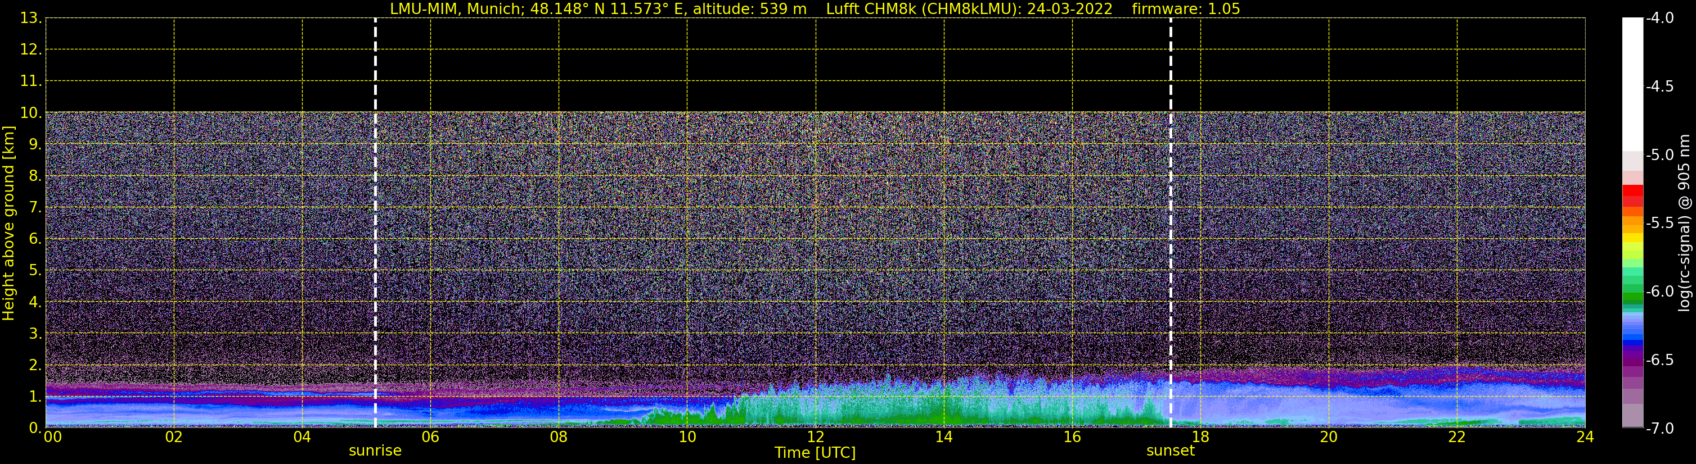Click the '10.' height axis tick label

click(31, 112)
